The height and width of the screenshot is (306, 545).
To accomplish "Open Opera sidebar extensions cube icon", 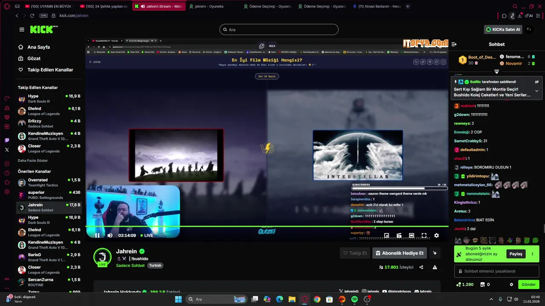I will pyautogui.click(x=7, y=182).
